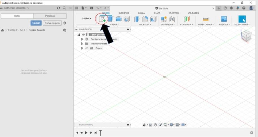Switch to the UTILIDADES tab
The height and width of the screenshot is (137, 258).
193,13
